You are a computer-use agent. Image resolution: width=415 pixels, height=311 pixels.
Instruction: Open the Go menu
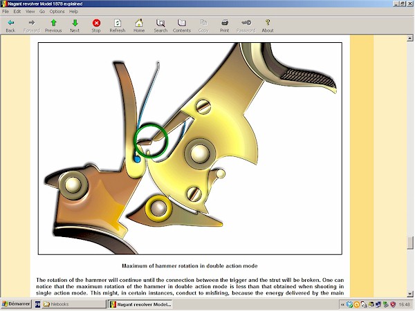tap(42, 11)
